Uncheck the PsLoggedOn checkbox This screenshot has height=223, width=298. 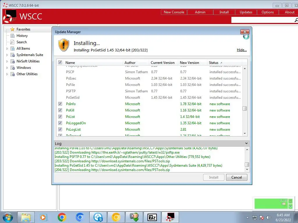60,123
